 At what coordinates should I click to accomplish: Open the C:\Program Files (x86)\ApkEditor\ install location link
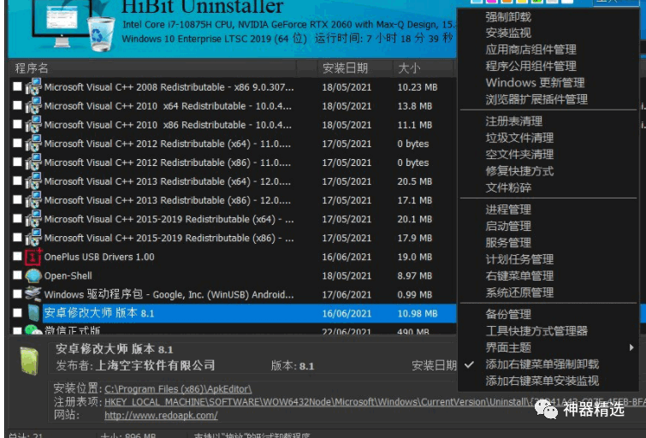[x=178, y=388]
